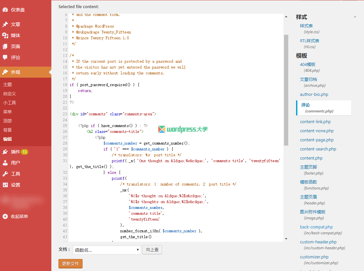This screenshot has width=364, height=271.
Task: Click the settings icon beside 设置
Action: (x=5, y=185)
